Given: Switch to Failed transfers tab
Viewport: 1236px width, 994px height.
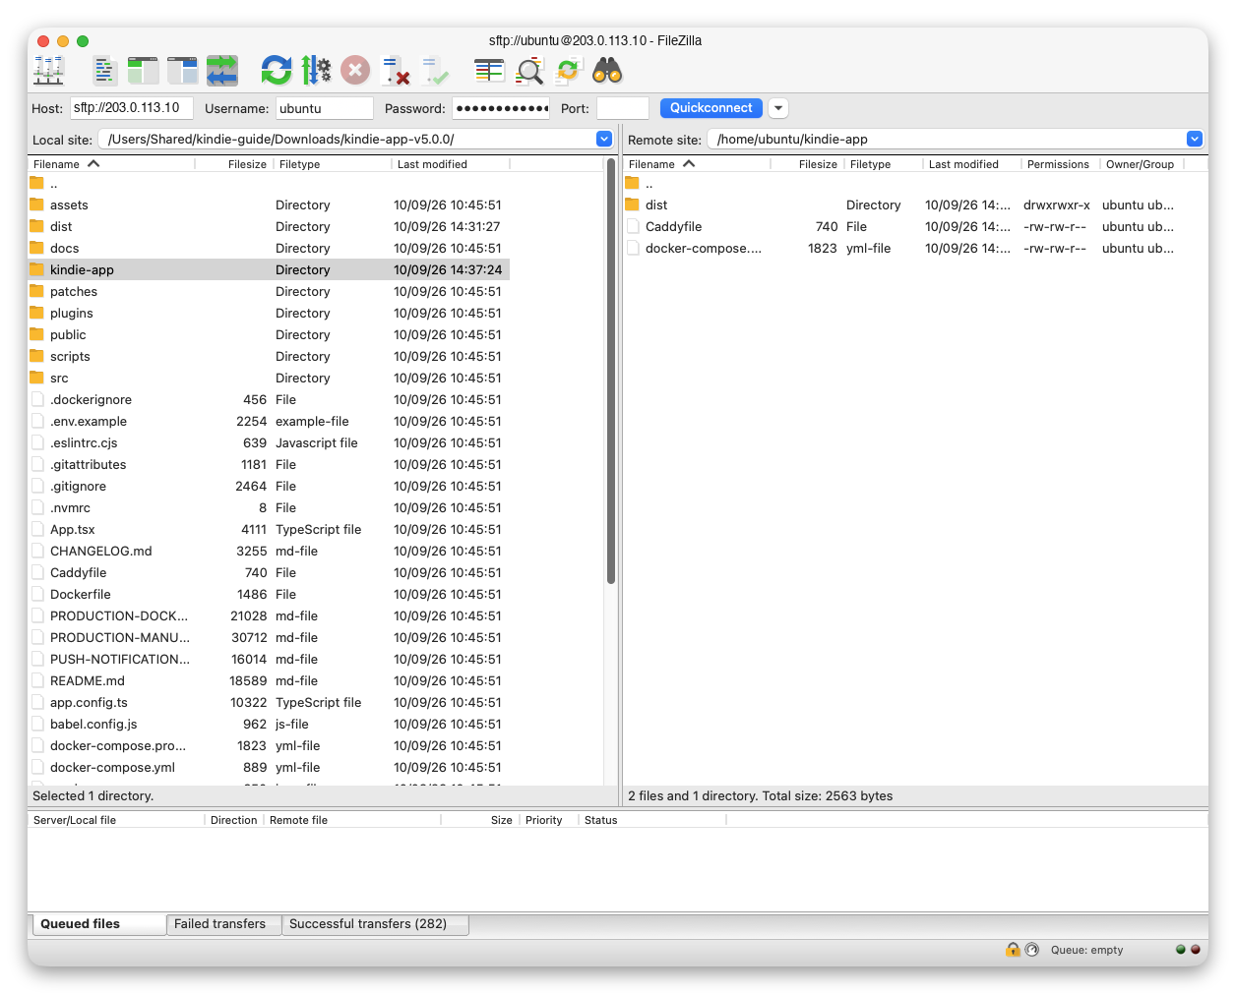Looking at the screenshot, I should click(x=223, y=924).
